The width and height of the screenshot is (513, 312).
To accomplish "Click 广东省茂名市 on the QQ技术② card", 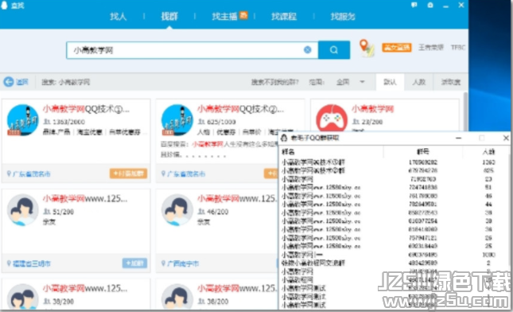I will (186, 174).
